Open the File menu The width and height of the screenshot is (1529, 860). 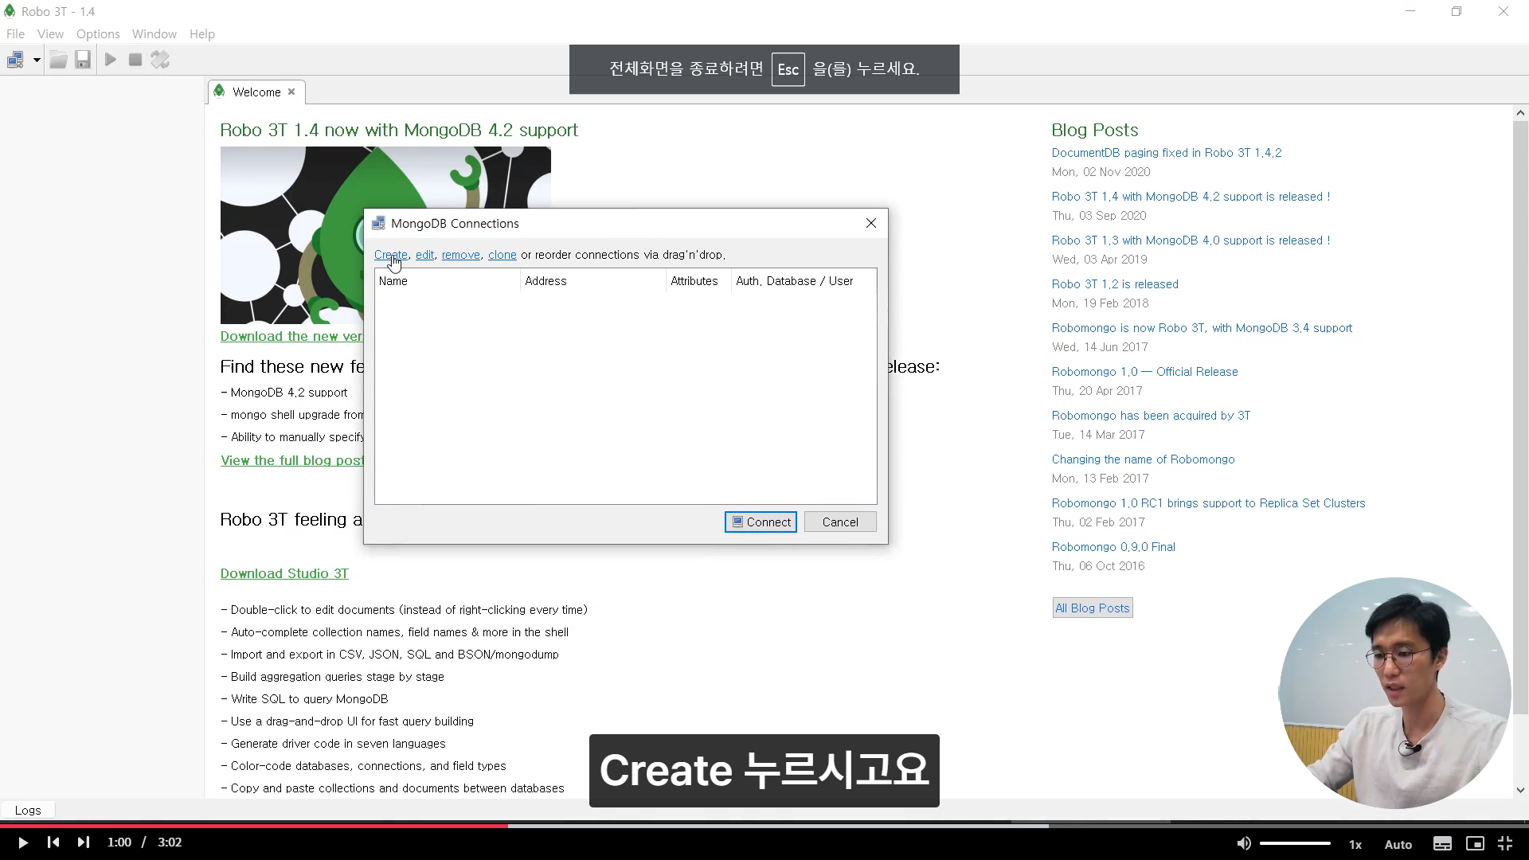pos(15,33)
